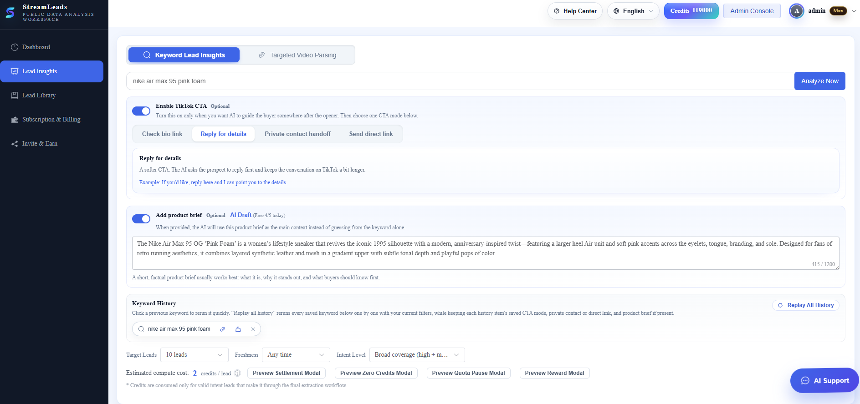This screenshot has height=404, width=860.
Task: Open the AI Support chat button
Action: (x=824, y=380)
